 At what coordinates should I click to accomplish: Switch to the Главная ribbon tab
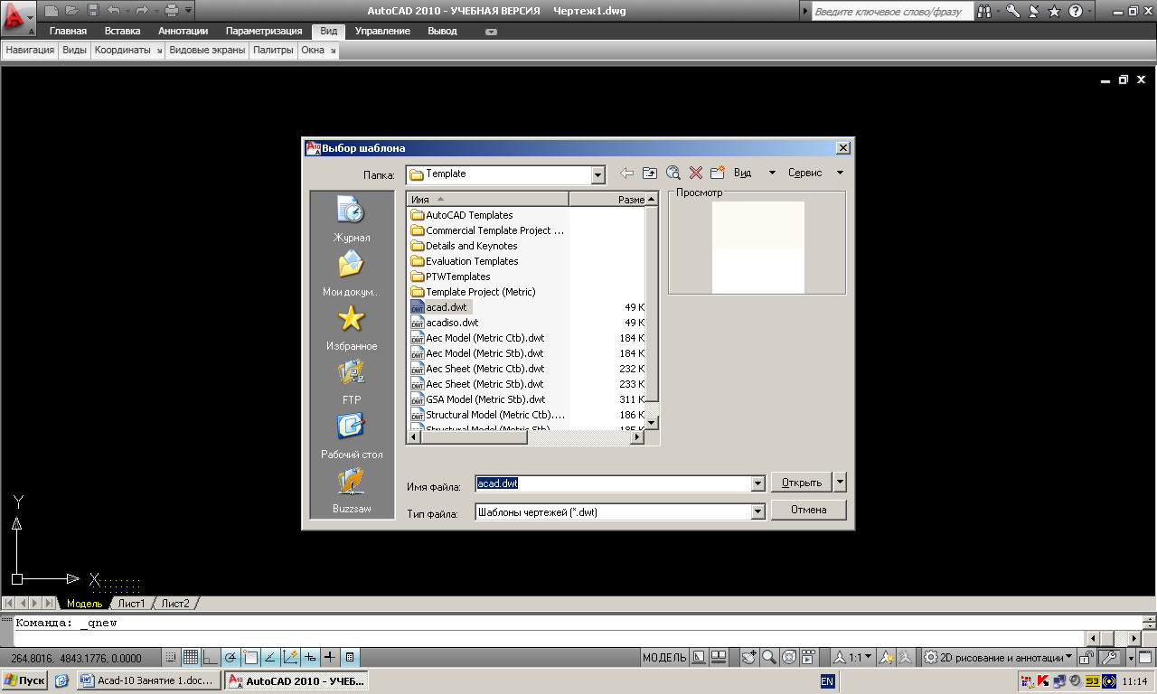(x=68, y=31)
